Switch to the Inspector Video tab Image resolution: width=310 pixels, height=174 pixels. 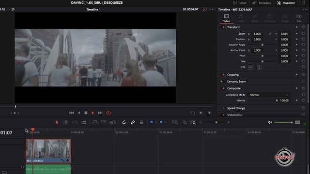[227, 18]
